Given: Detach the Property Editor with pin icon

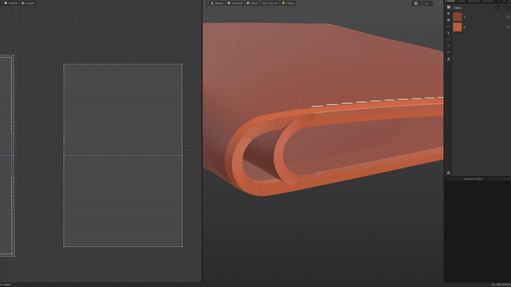Looking at the screenshot, I should tap(504, 179).
